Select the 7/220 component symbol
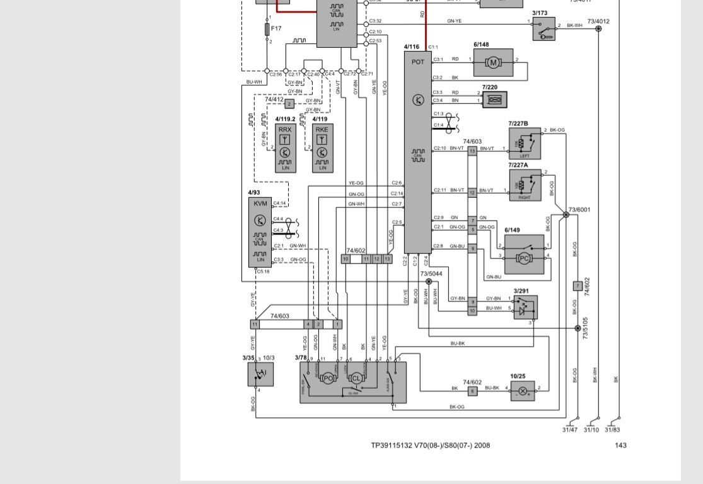Viewport: 703px width, 484px height. click(x=495, y=100)
